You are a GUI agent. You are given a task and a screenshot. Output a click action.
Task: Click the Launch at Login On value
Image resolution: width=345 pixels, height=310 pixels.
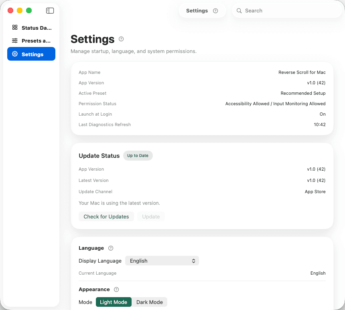[x=323, y=114]
